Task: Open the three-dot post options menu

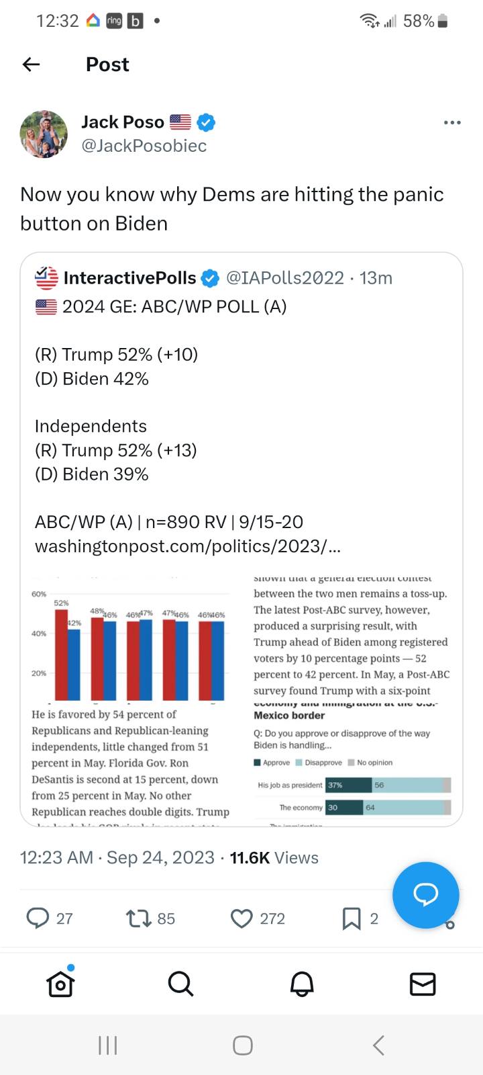Action: 452,122
